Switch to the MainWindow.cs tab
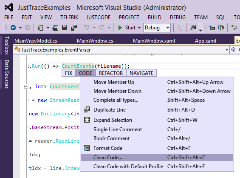 tap(95, 41)
